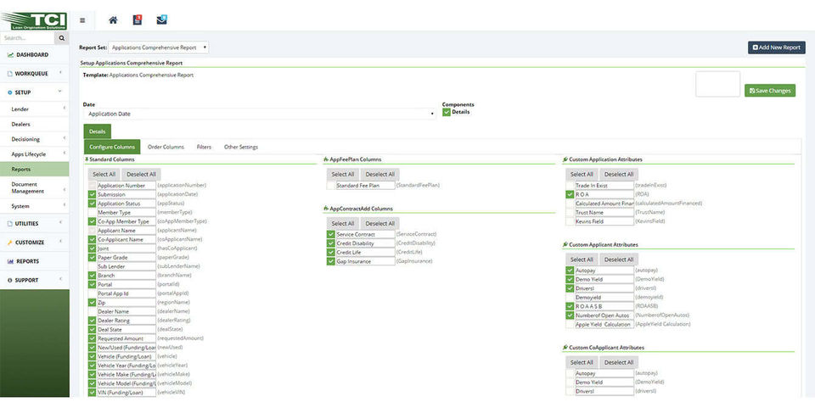Click Select All under Custom Applicant Attributes
This screenshot has height=413, width=815.
point(582,260)
